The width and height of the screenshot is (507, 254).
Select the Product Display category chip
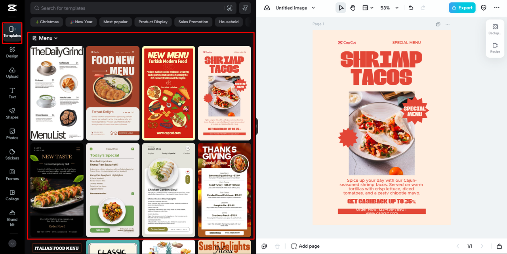[x=153, y=22]
